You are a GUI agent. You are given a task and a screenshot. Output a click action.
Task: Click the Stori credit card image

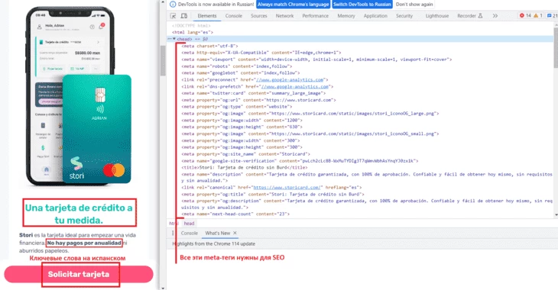(x=97, y=129)
